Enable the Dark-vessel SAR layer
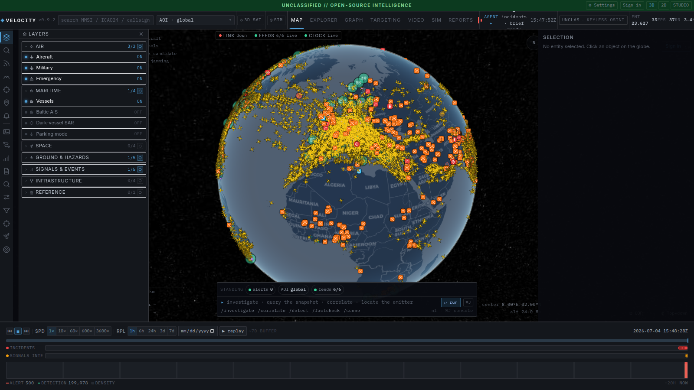 (x=84, y=123)
